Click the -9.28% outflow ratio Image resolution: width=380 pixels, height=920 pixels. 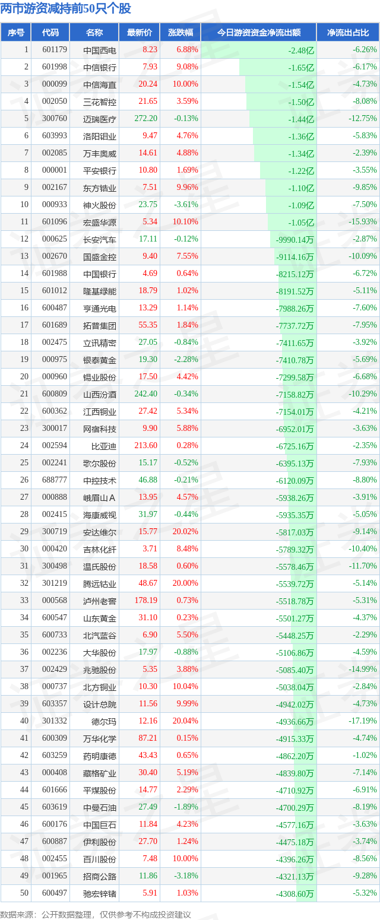363,875
